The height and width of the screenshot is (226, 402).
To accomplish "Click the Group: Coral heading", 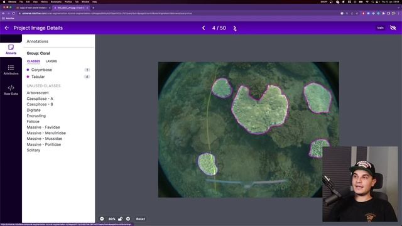I will [x=38, y=53].
